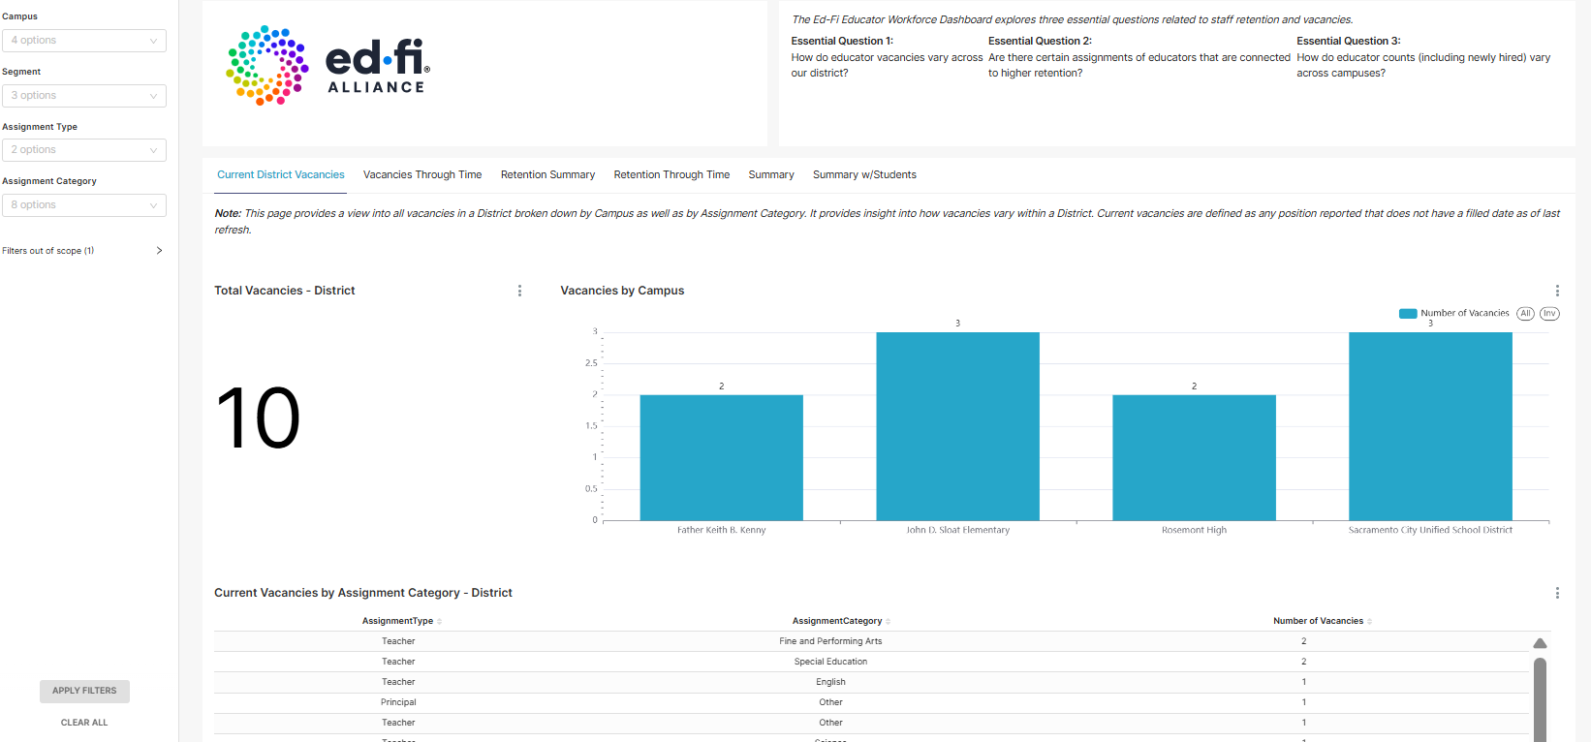1591x742 pixels.
Task: Open the Retention Through Time tab
Action: [x=671, y=175]
